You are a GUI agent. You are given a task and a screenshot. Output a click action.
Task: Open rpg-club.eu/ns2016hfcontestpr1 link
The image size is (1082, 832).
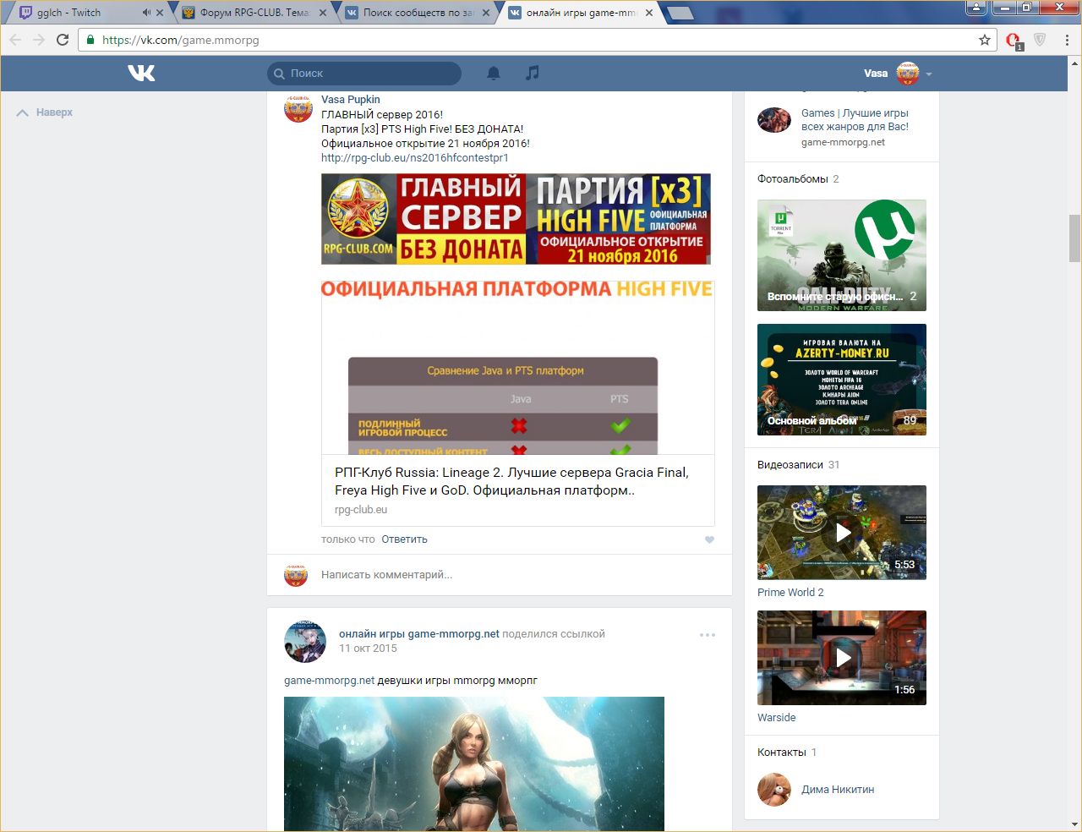click(x=415, y=158)
